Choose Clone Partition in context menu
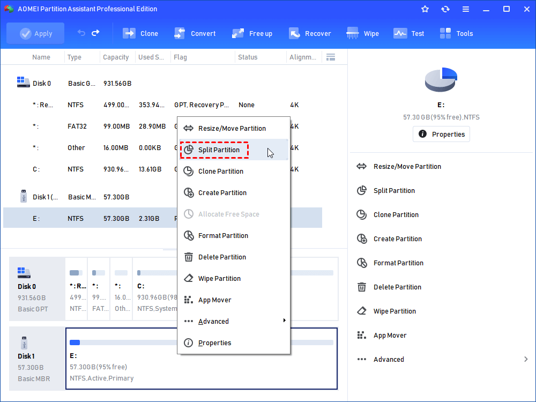The height and width of the screenshot is (402, 536). point(234,172)
